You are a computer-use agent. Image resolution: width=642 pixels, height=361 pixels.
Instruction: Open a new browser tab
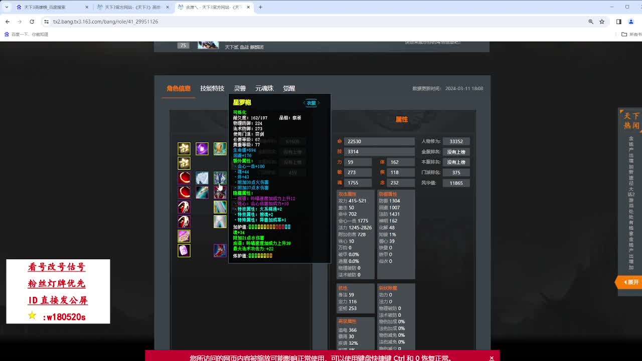[x=260, y=7]
